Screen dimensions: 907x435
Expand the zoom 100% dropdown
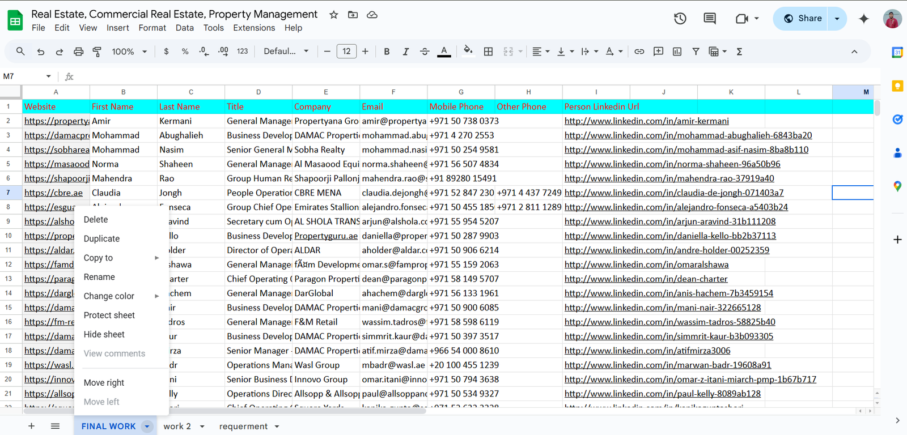tap(129, 52)
